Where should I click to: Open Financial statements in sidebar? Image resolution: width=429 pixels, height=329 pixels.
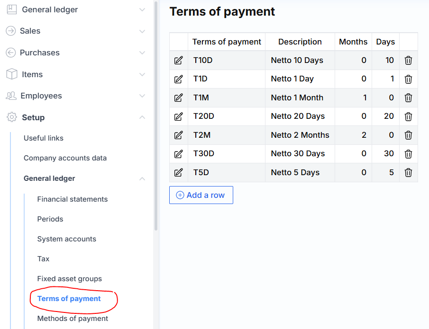click(73, 199)
